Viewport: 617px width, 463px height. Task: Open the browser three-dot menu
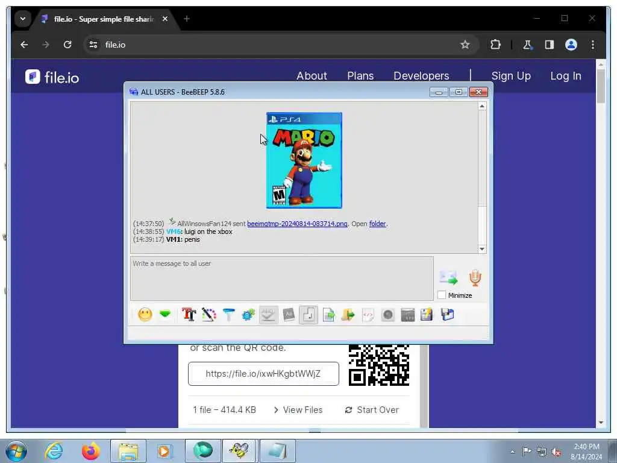pyautogui.click(x=593, y=45)
